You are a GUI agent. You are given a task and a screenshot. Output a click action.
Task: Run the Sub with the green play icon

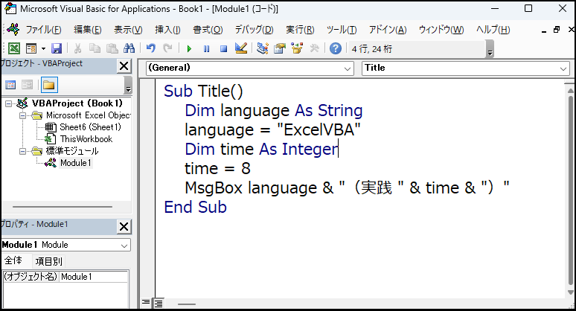189,49
